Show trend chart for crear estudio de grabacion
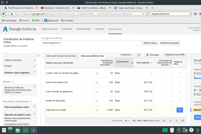The height and width of the screenshot is (134, 201). 97,92
